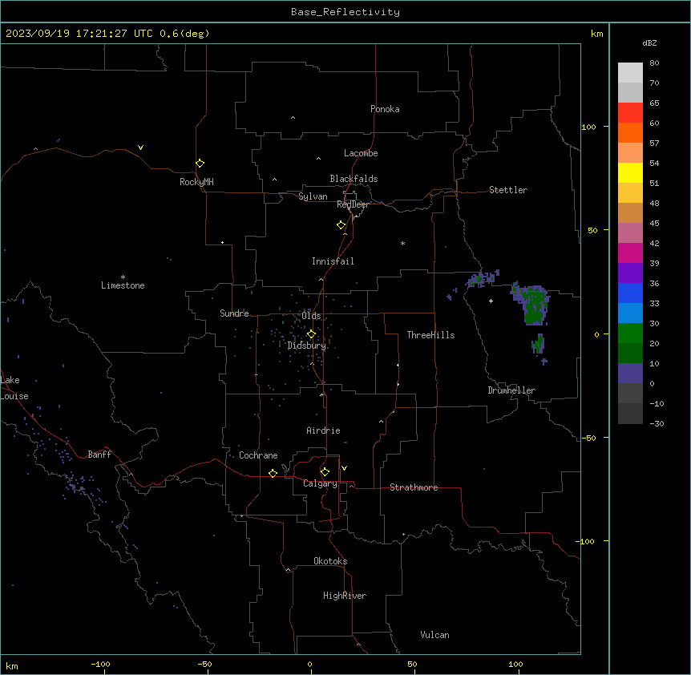This screenshot has height=675, width=691.
Task: Click the magenta 42 dBZ color swatch
Action: [630, 253]
